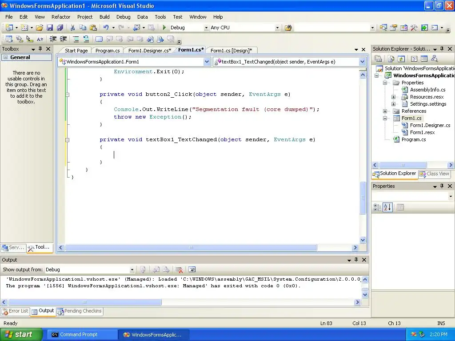This screenshot has width=455, height=341.
Task: Switch to the Program.cs tab
Action: 108,51
